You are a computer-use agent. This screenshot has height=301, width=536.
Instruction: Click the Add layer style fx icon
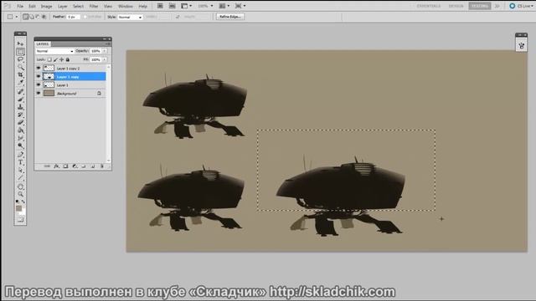click(56, 166)
